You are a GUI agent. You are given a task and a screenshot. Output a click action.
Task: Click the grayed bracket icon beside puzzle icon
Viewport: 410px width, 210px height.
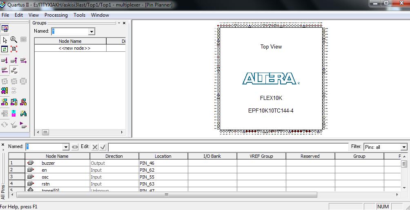coord(14,91)
